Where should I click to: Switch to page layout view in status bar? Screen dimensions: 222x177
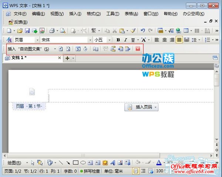(x=136, y=171)
